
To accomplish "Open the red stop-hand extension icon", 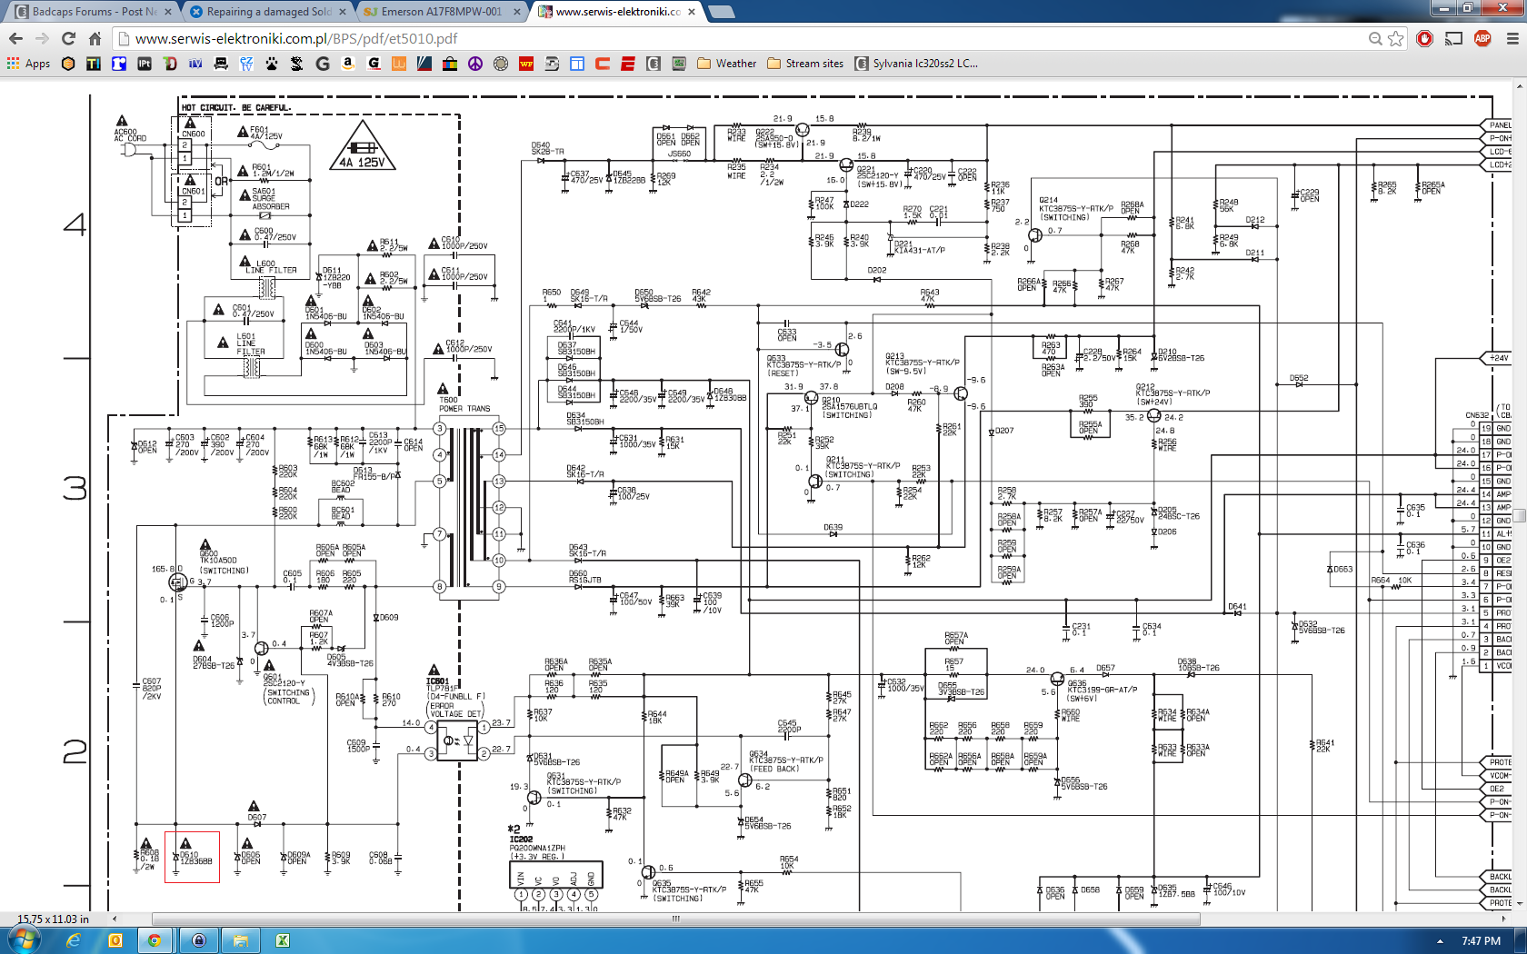I will point(1425,38).
